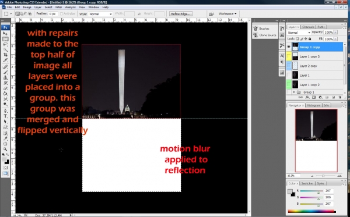Select the History Brush tool
Screen dimensions: 350x217
point(5,83)
